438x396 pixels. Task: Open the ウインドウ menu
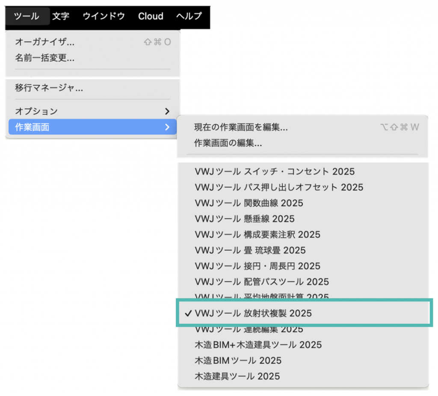click(104, 16)
